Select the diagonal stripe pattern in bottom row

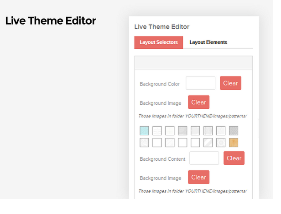[x=208, y=143]
